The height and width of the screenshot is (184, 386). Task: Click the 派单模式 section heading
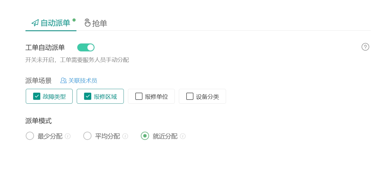pos(38,121)
